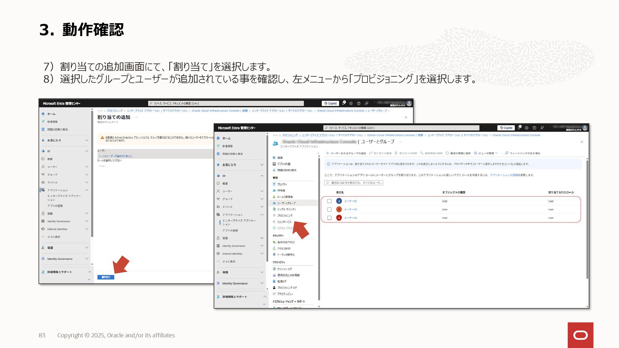
Task: Focus the front window's top search field
Action: [x=401, y=128]
